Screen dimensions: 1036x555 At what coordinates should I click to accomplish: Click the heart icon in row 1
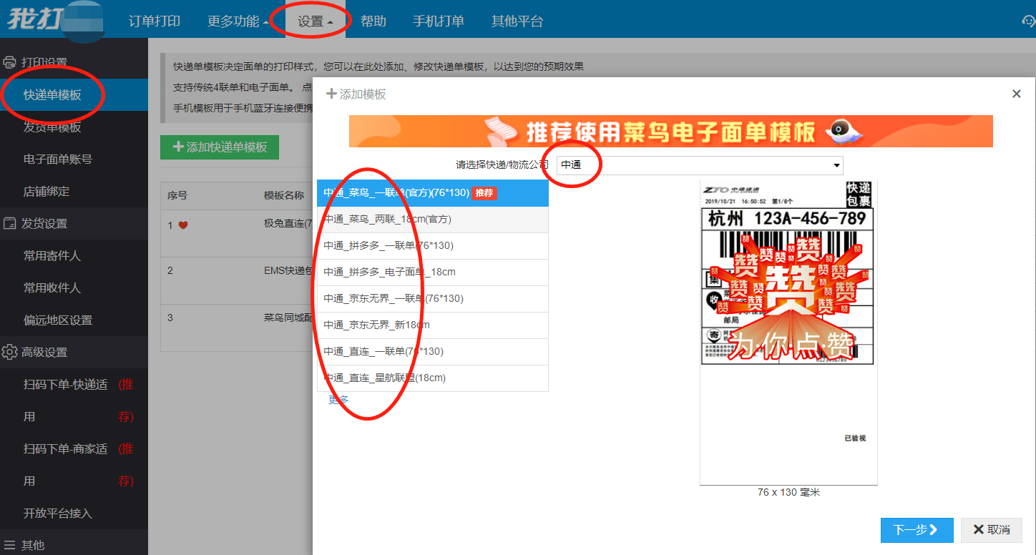tap(183, 225)
